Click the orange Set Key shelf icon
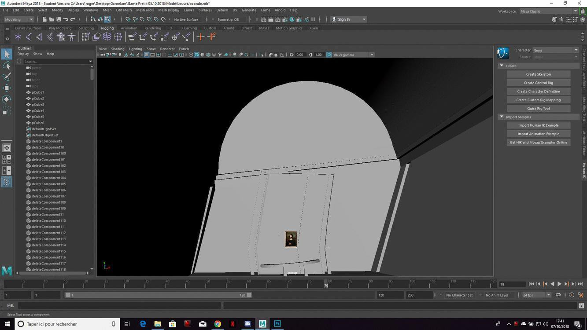 tap(200, 37)
